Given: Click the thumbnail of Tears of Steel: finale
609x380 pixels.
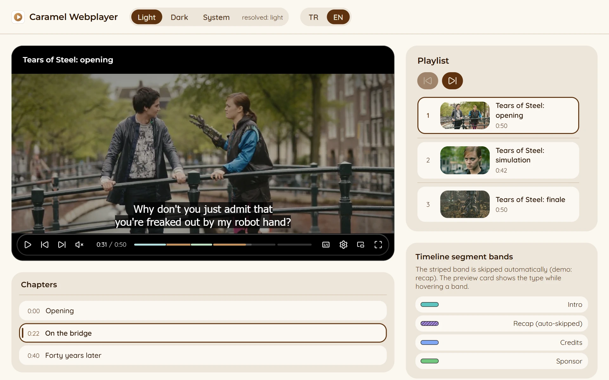Looking at the screenshot, I should click(x=465, y=204).
